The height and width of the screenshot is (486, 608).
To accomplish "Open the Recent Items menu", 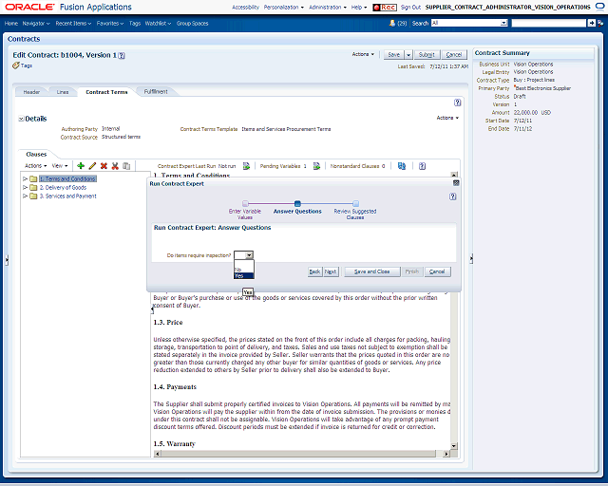I will (73, 23).
